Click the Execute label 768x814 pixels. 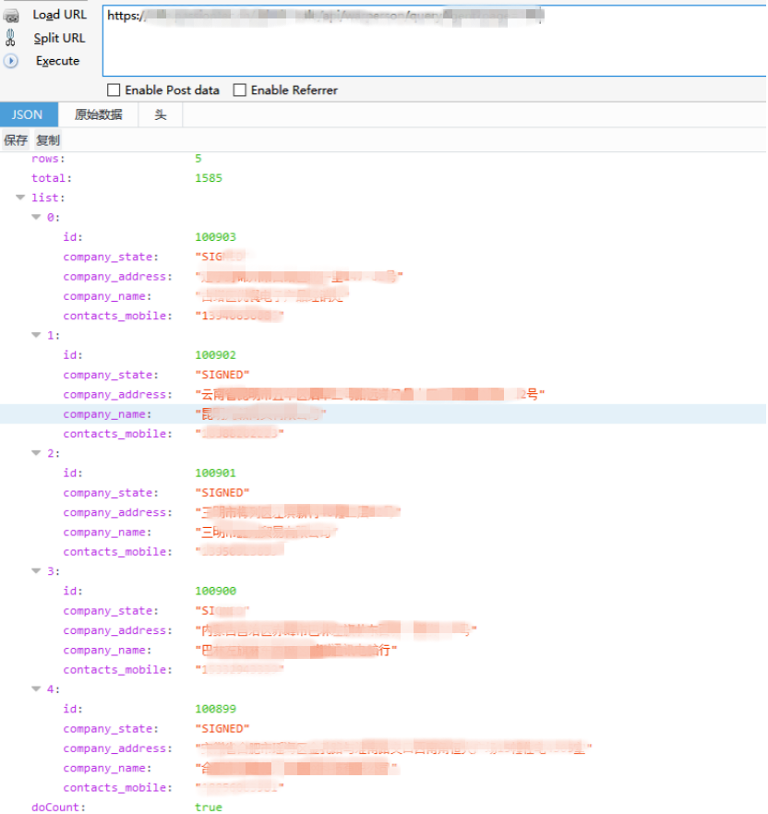57,61
